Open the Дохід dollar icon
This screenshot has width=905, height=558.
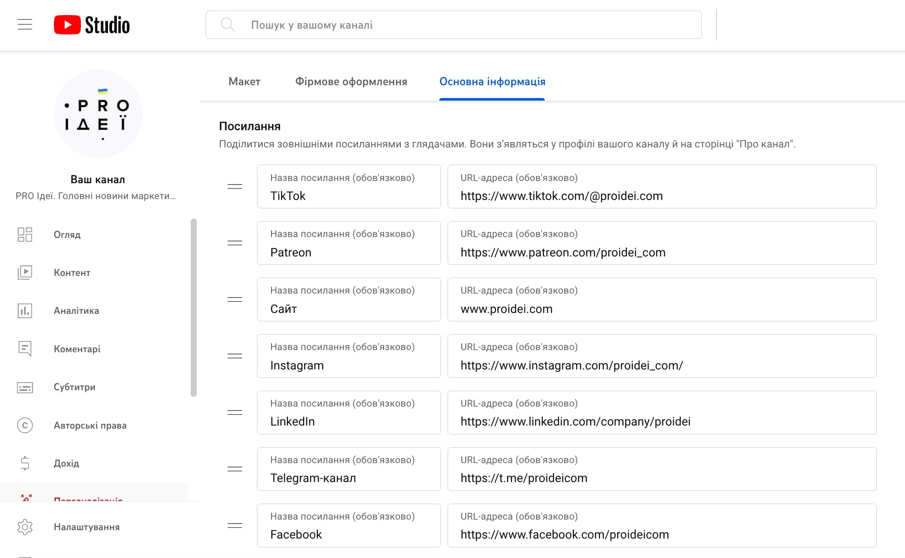point(25,463)
